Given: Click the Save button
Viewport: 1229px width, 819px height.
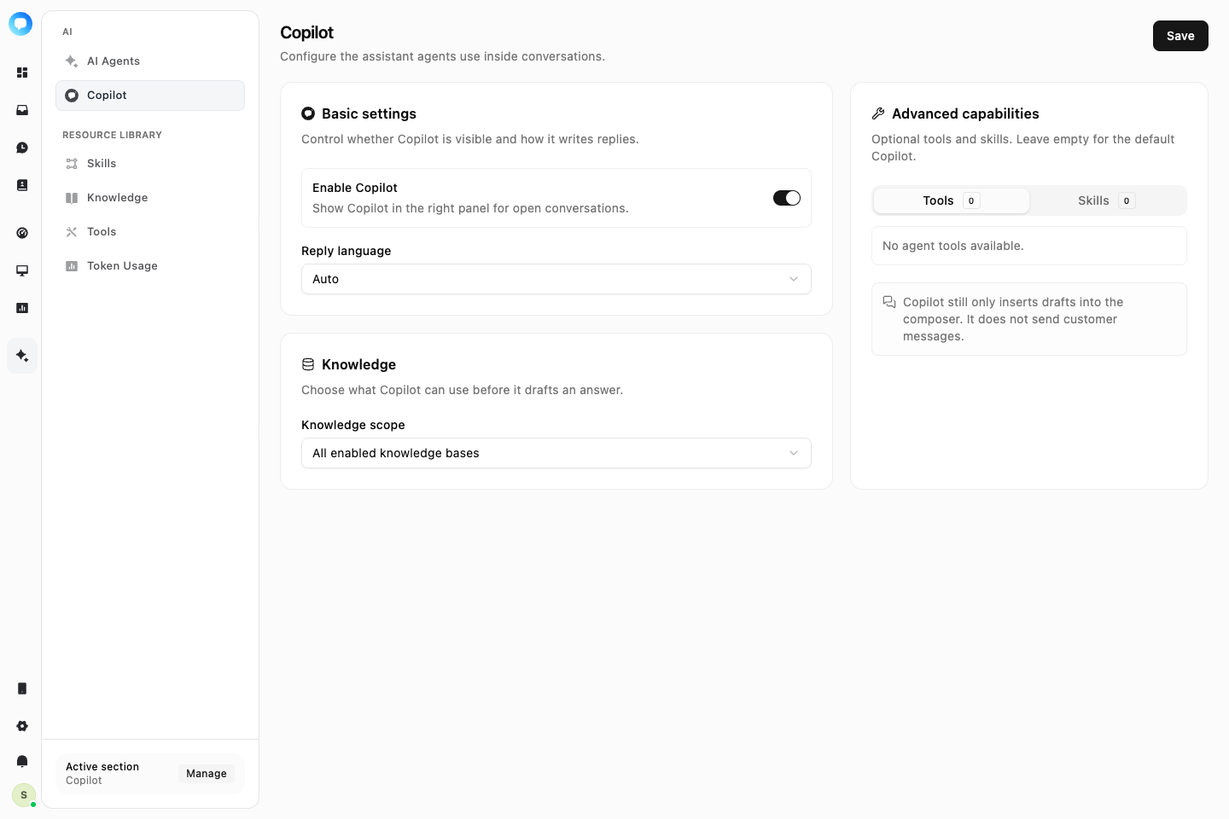Looking at the screenshot, I should pyautogui.click(x=1180, y=36).
